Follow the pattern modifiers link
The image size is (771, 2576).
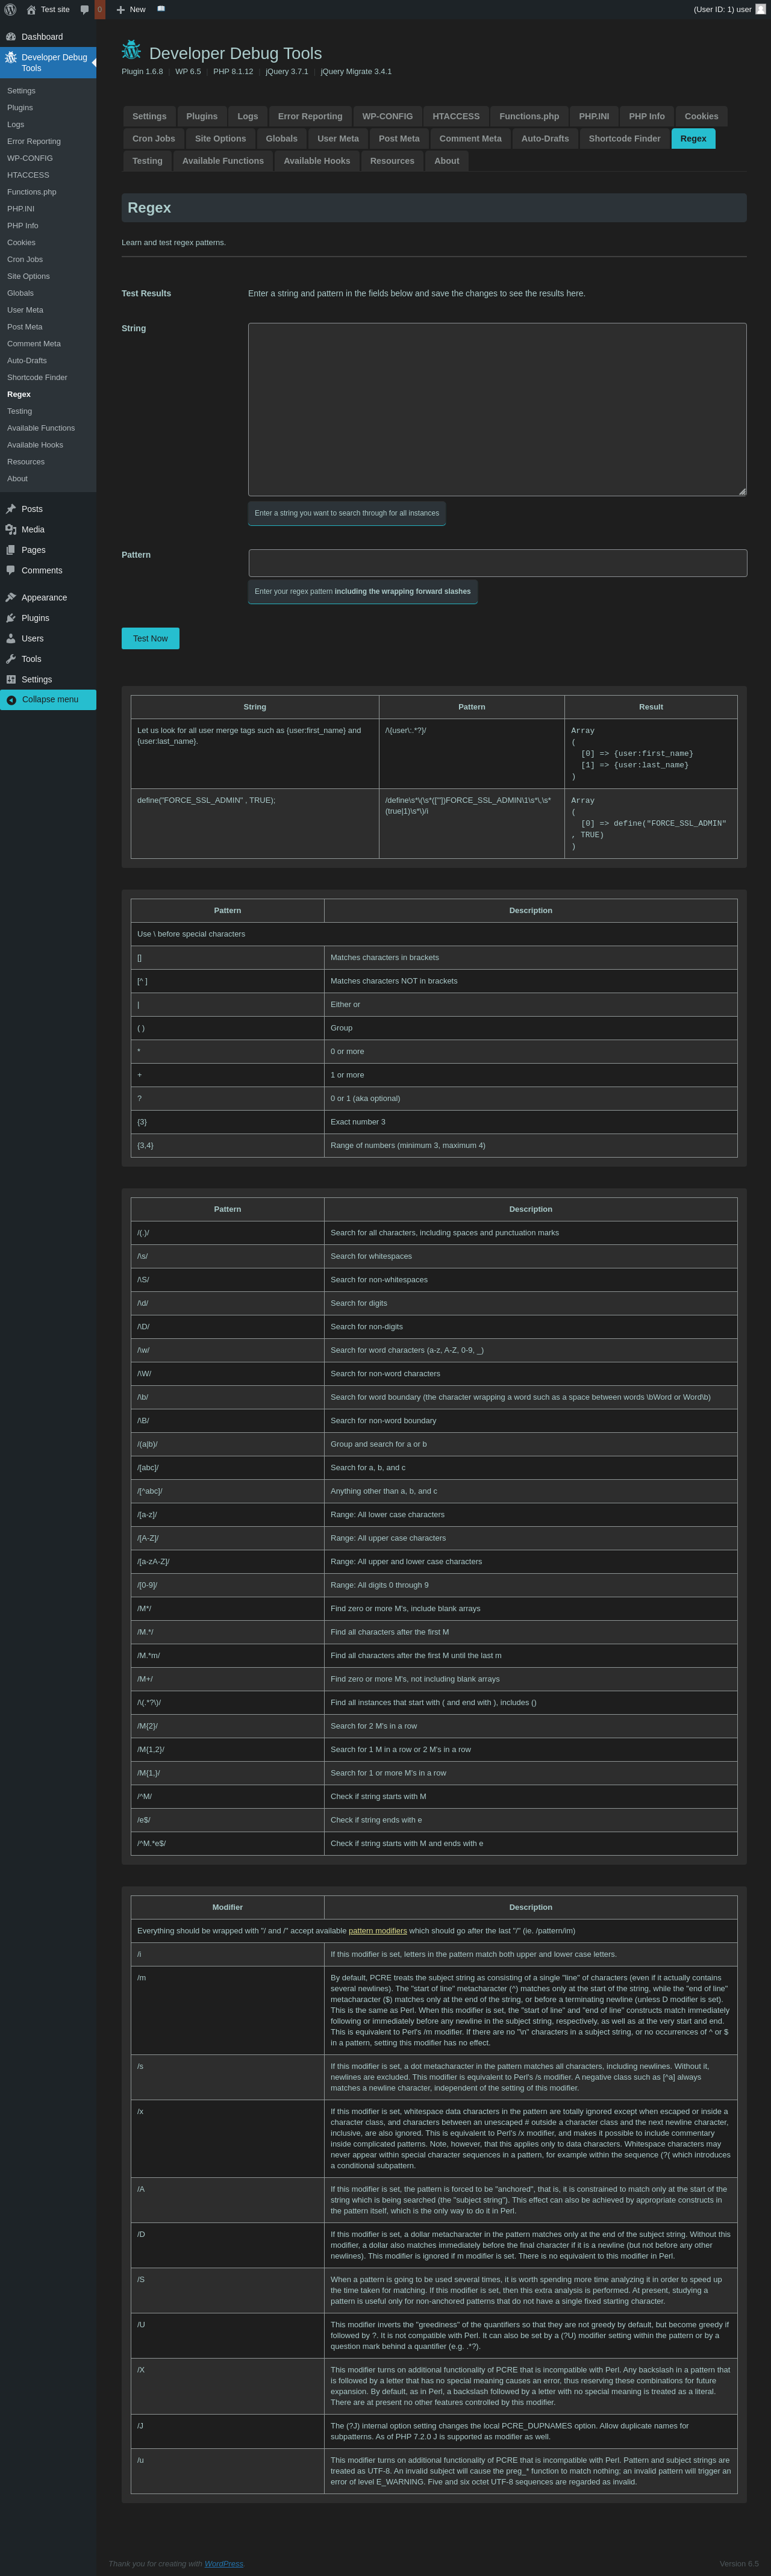pos(377,1931)
